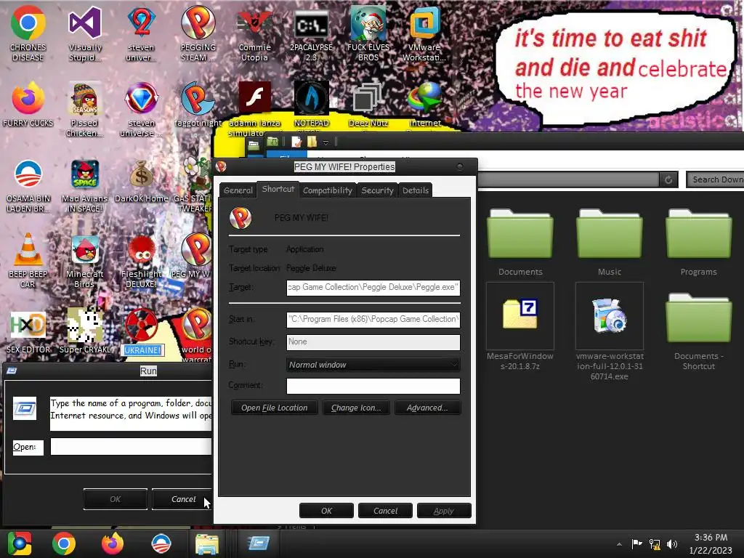Select the Documents - Shortcut folder
The height and width of the screenshot is (558, 744).
pyautogui.click(x=698, y=331)
